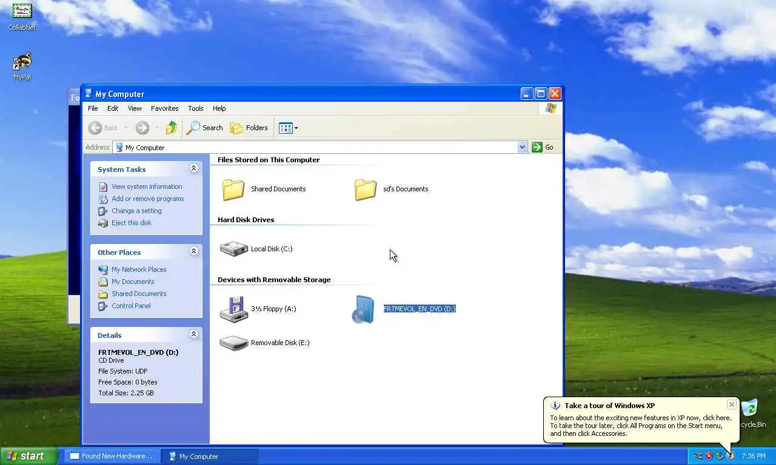The height and width of the screenshot is (465, 776).
Task: Open My Network Places link
Action: pos(139,269)
